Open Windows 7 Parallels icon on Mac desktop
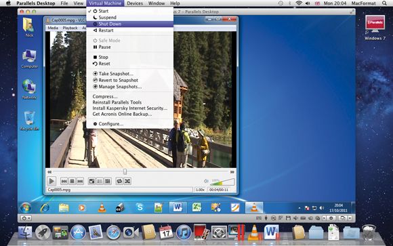 point(375,28)
